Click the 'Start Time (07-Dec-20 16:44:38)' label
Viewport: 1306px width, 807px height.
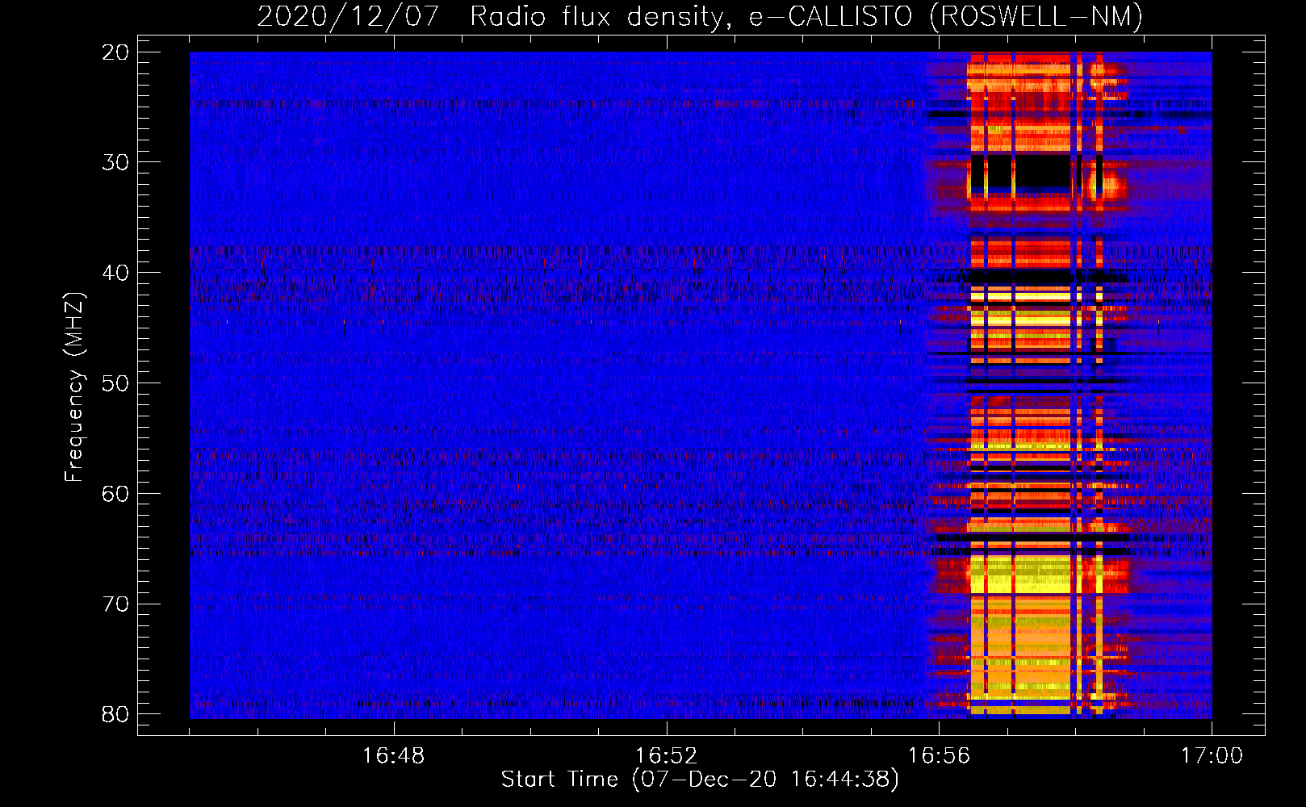coord(700,780)
